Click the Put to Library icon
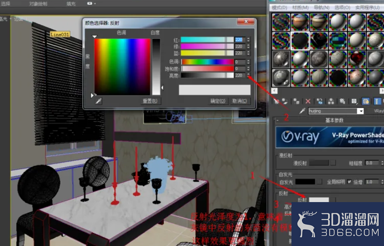Image resolution: width=384 pixels, height=246 pixels. [x=342, y=101]
